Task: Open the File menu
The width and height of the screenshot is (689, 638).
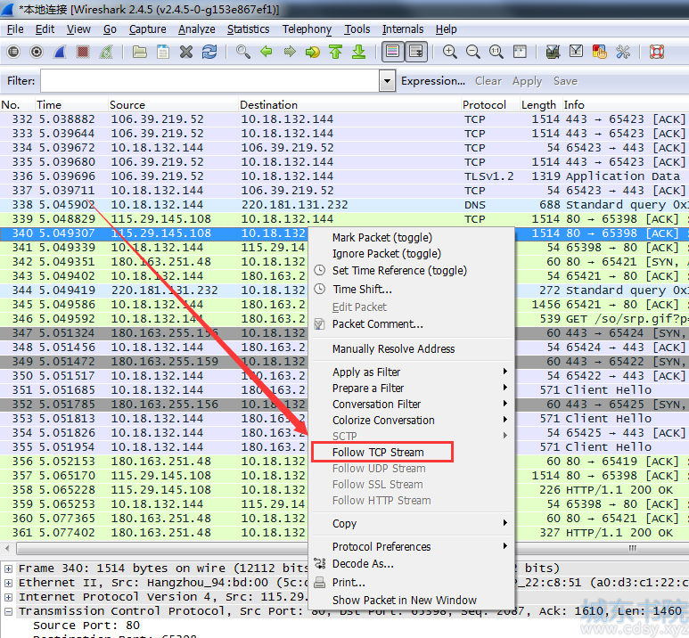Action: point(15,29)
